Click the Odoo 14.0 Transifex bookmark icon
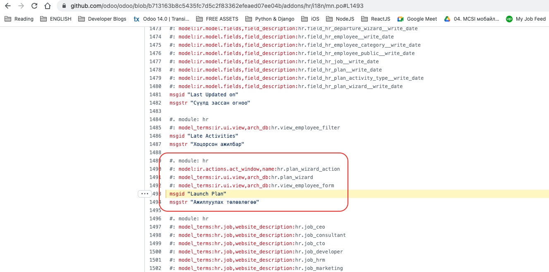The height and width of the screenshot is (272, 549). [136, 19]
